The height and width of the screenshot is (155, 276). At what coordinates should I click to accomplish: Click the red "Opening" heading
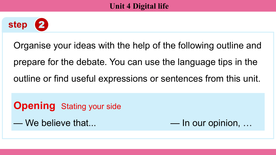point(35,106)
